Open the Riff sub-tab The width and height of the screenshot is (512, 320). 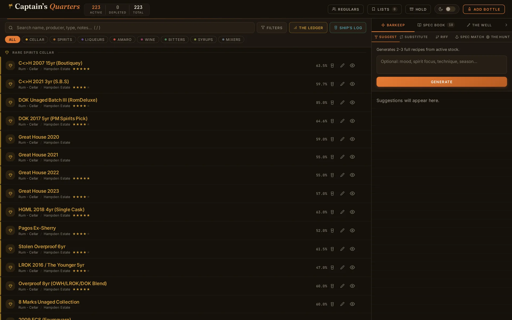[x=442, y=37]
